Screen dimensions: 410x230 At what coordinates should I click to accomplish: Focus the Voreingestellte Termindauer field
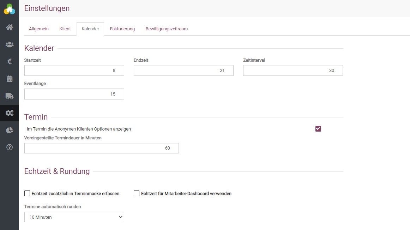[101, 148]
